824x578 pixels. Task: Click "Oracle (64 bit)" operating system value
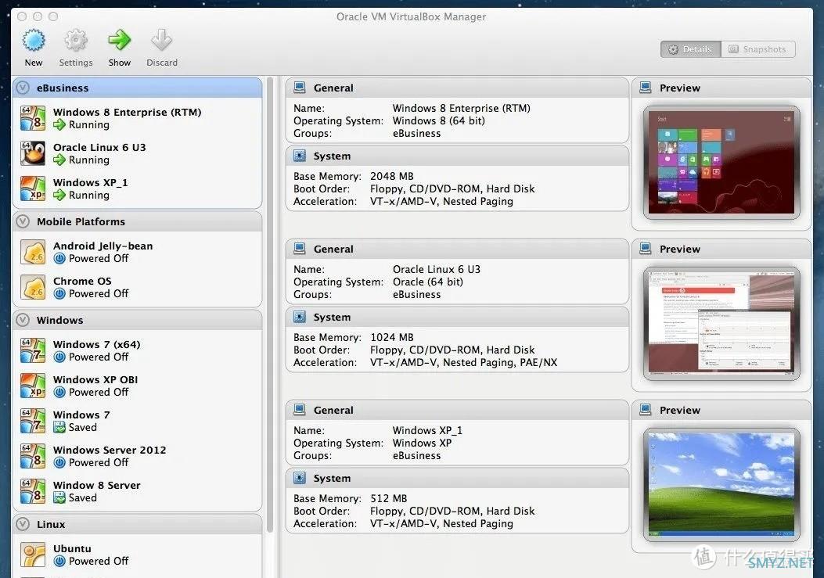[x=428, y=282]
